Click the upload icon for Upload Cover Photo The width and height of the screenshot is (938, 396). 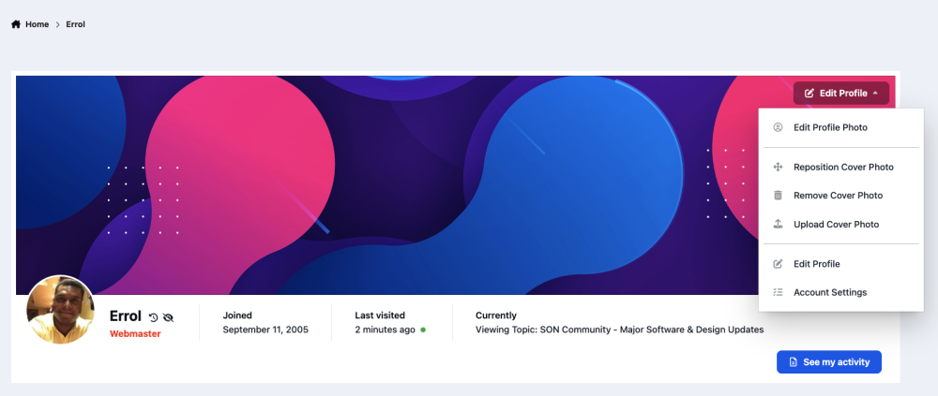(x=778, y=225)
